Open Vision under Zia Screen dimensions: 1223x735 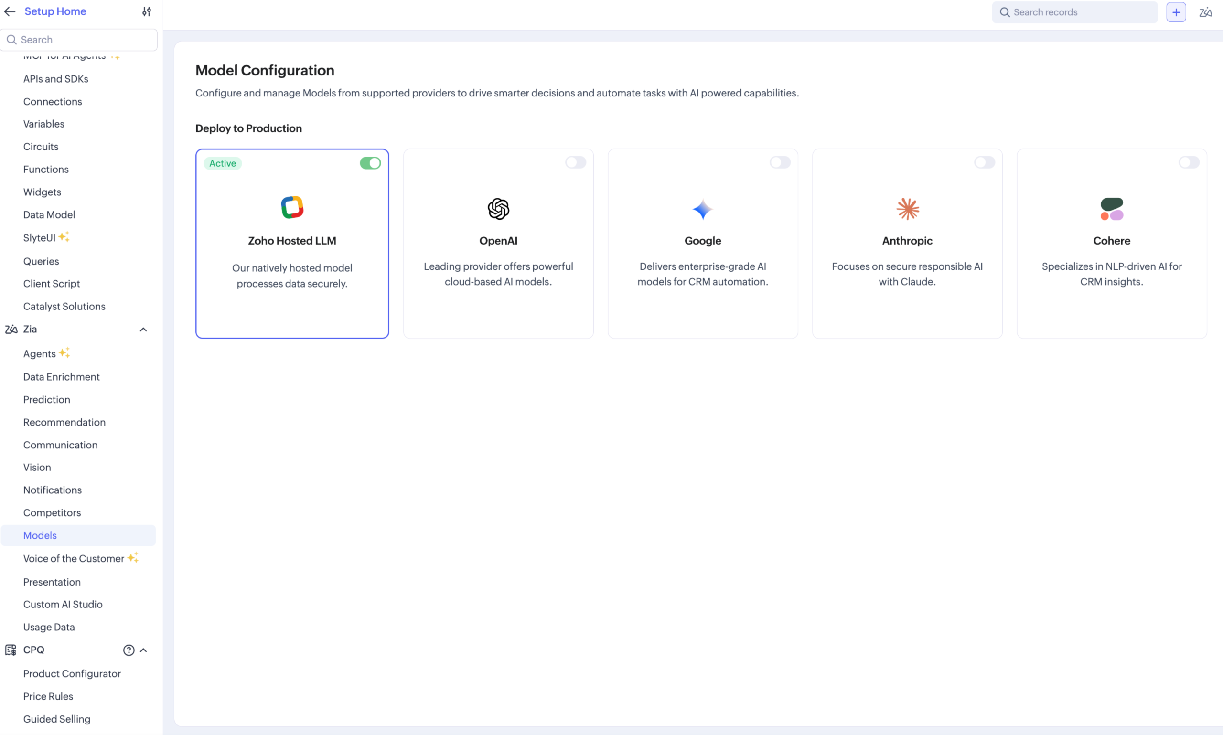coord(37,467)
